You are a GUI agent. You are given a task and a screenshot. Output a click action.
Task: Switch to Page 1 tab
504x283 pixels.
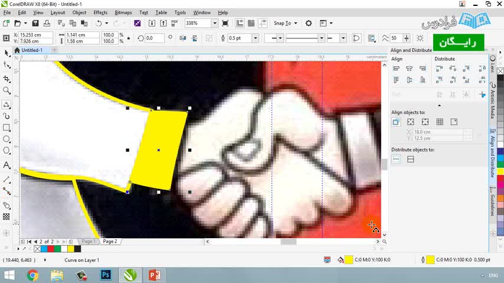[89, 241]
